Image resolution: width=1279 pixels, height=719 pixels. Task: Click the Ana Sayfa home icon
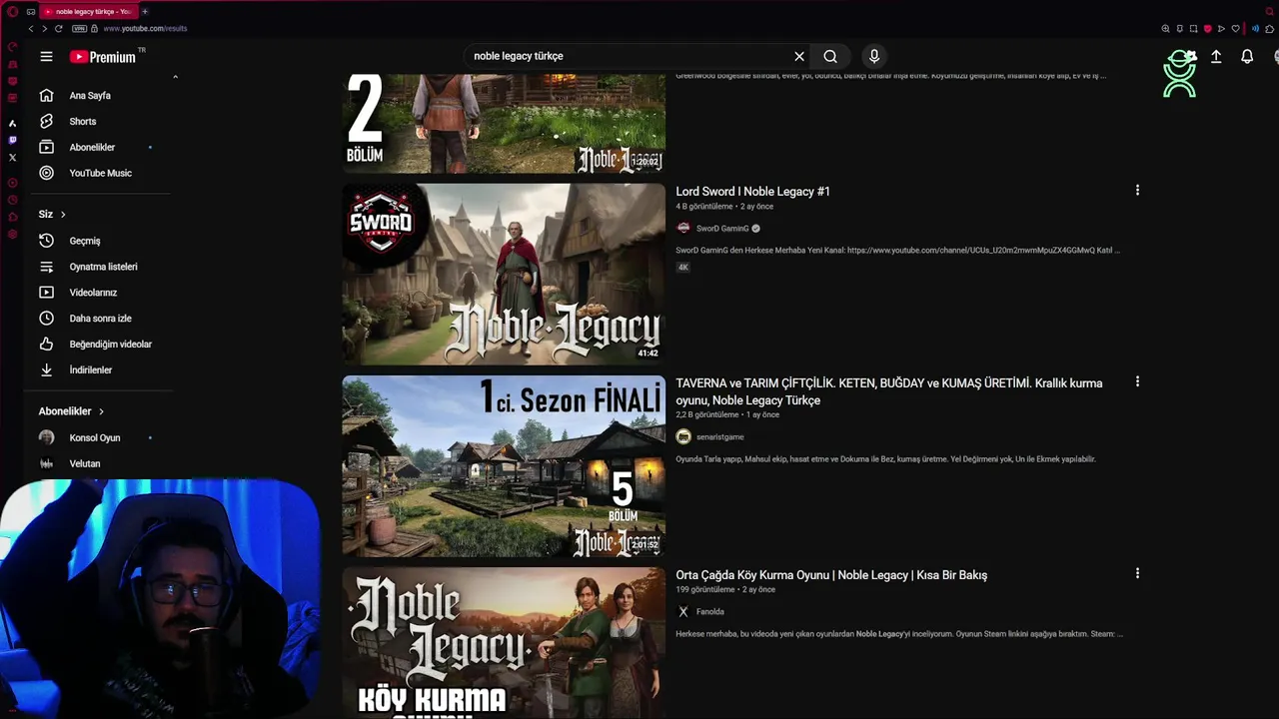(46, 96)
